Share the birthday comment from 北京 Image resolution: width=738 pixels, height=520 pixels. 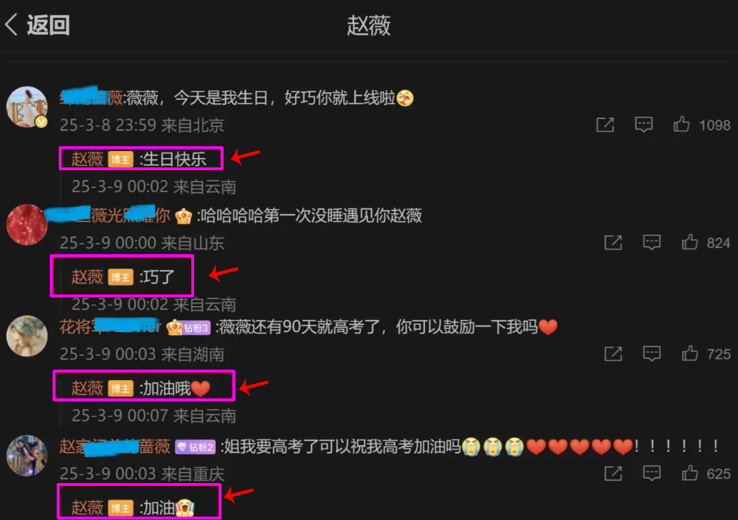605,125
